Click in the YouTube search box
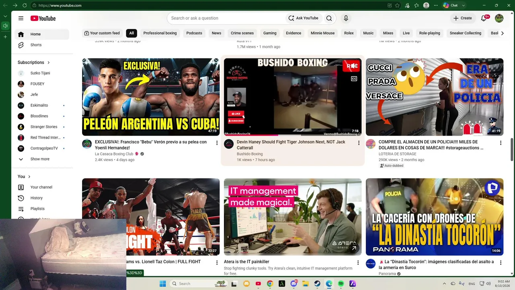The height and width of the screenshot is (290, 515). click(x=227, y=18)
